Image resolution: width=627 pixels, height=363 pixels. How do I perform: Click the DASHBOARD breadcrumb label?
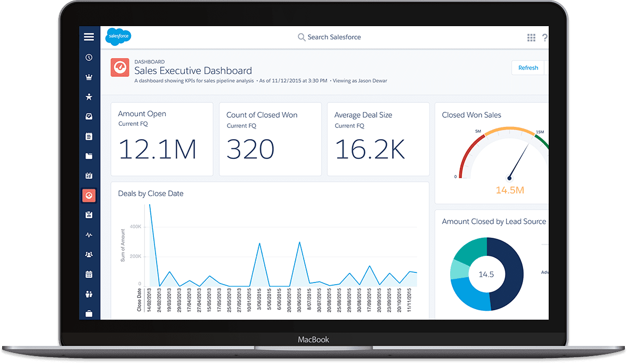tap(150, 62)
